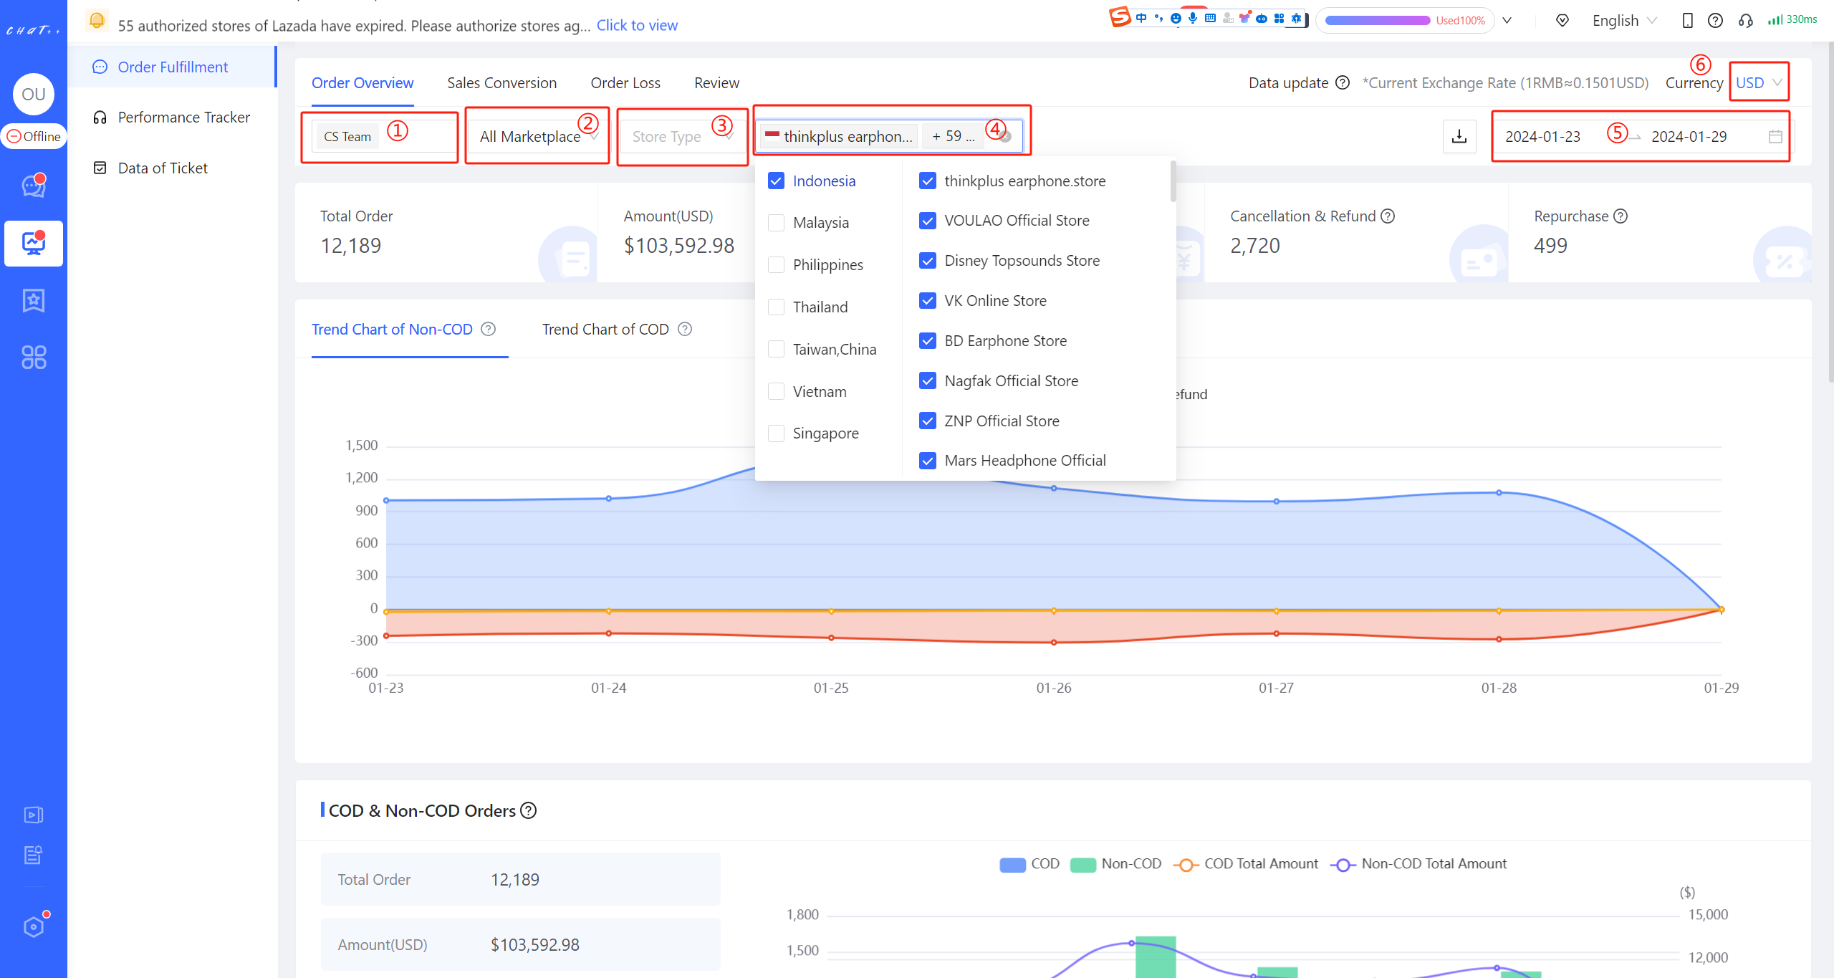The image size is (1834, 978).
Task: Expand the usage quota chevron
Action: (1507, 20)
